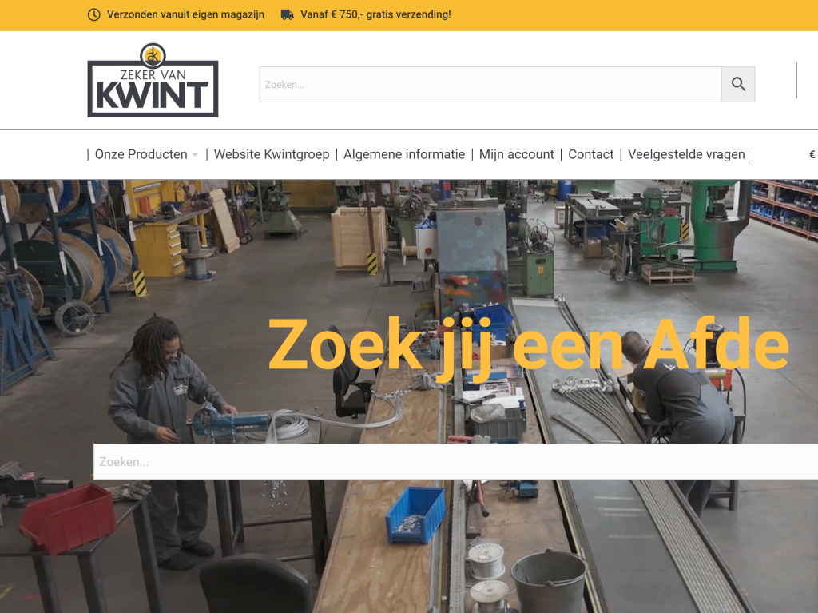
Task: Click the delivery truck icon in banner
Action: [x=288, y=14]
